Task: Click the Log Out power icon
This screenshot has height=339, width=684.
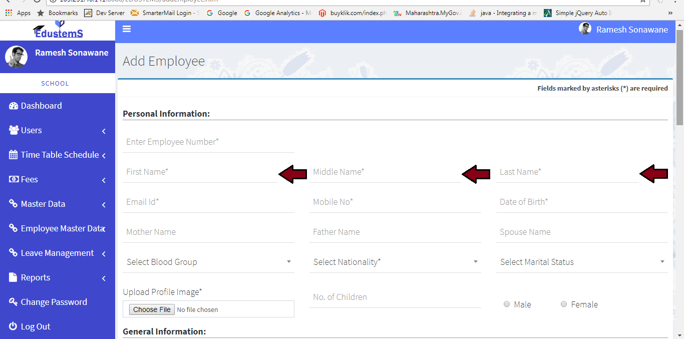Action: coord(14,326)
